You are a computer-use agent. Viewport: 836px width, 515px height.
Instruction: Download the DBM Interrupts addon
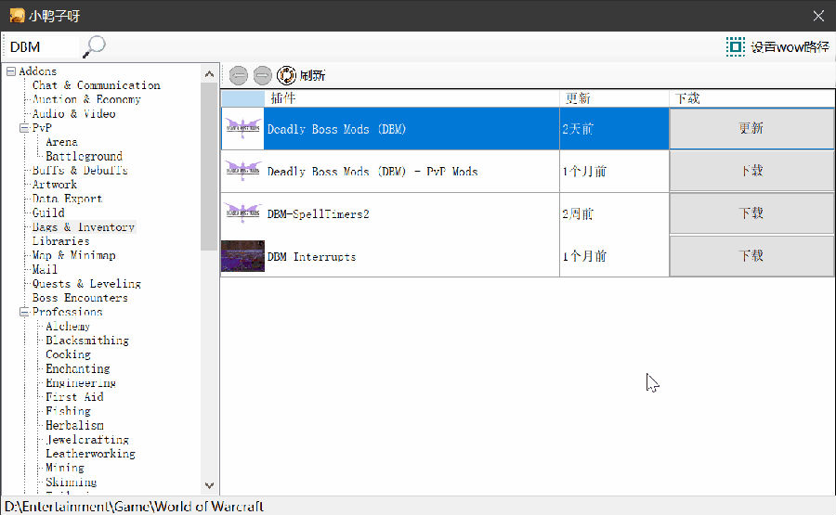(751, 255)
